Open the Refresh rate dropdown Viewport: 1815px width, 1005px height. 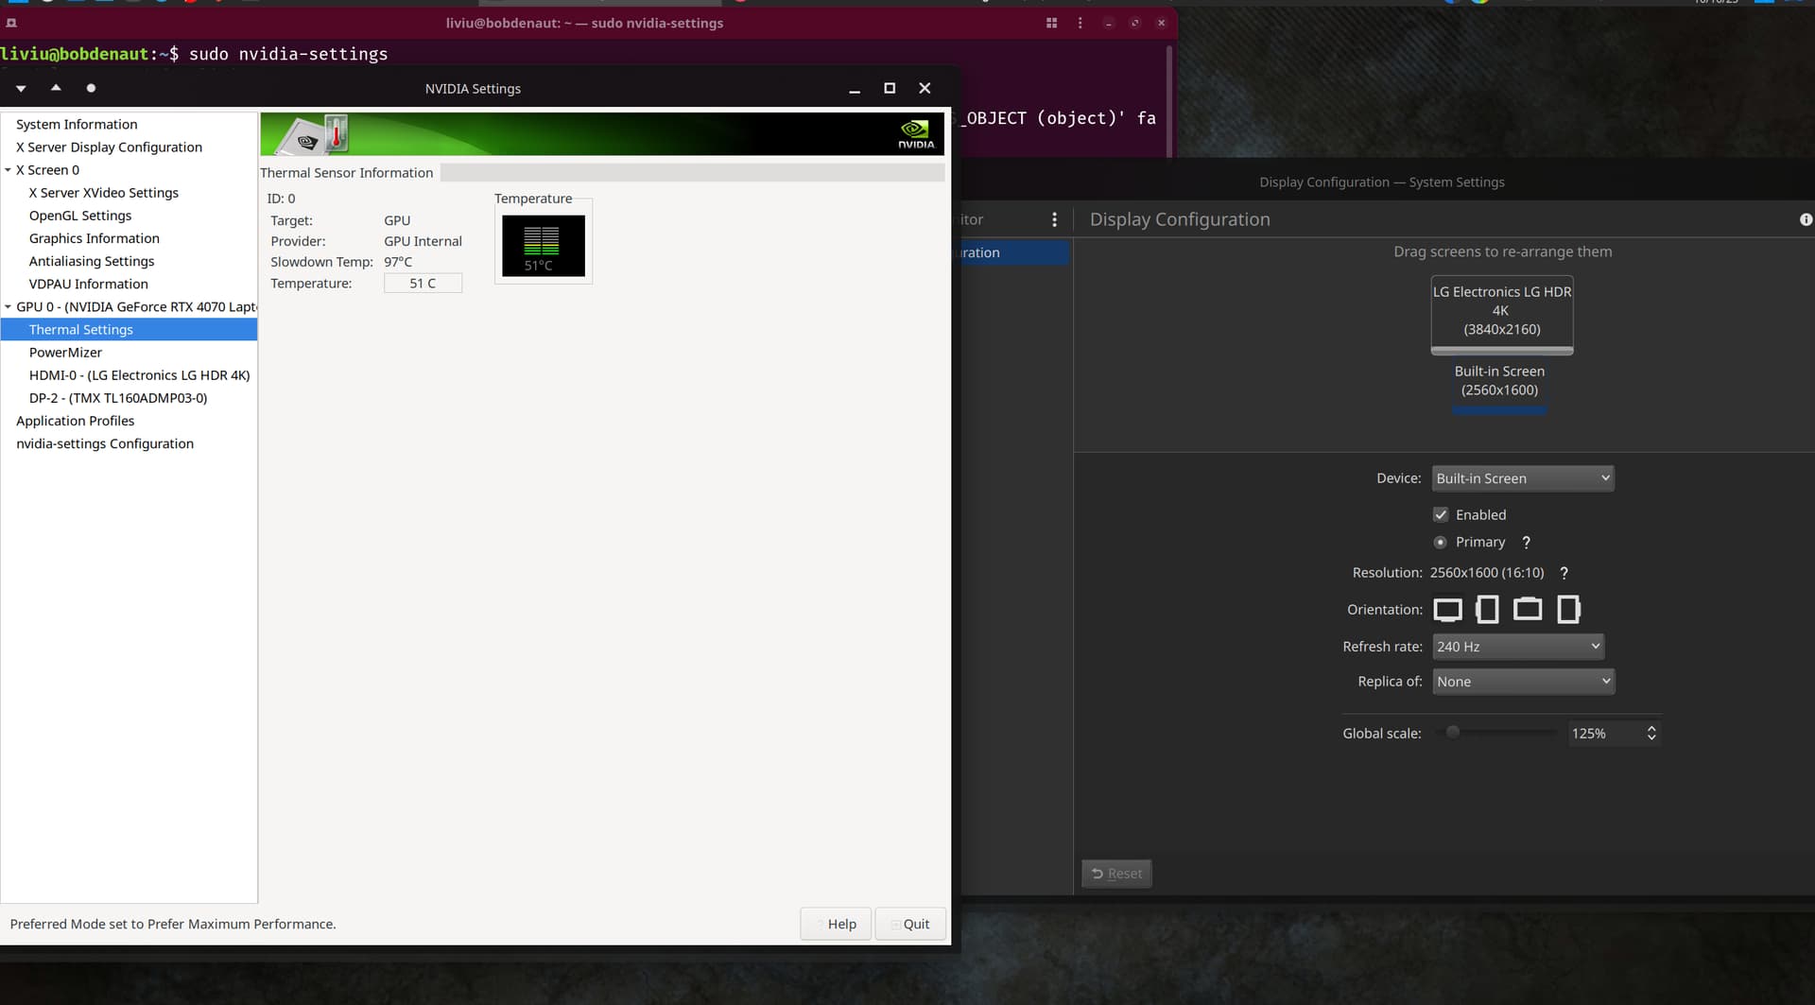[x=1517, y=647]
